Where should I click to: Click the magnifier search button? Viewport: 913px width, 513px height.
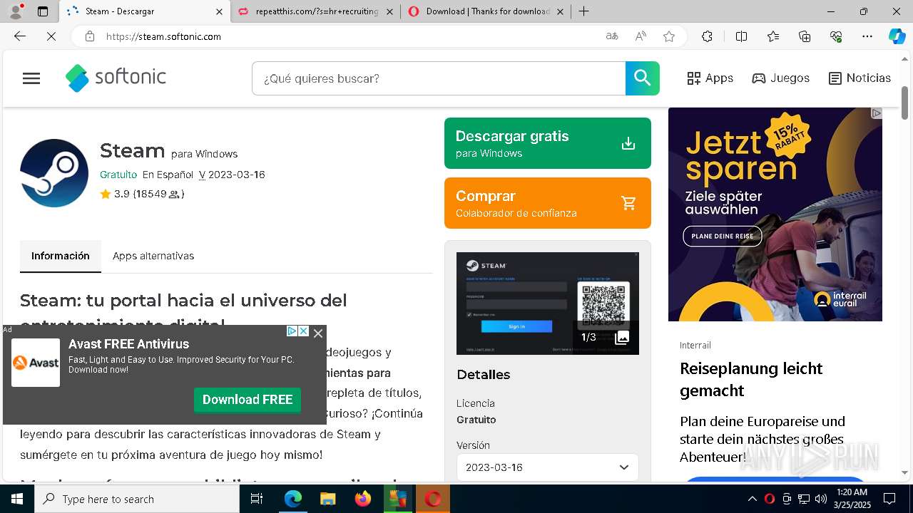[643, 78]
